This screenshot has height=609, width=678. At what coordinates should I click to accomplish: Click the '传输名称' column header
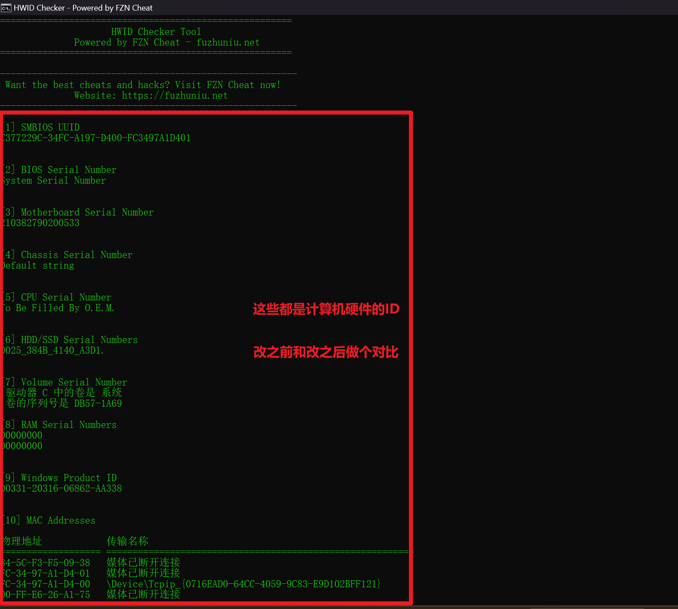click(127, 541)
